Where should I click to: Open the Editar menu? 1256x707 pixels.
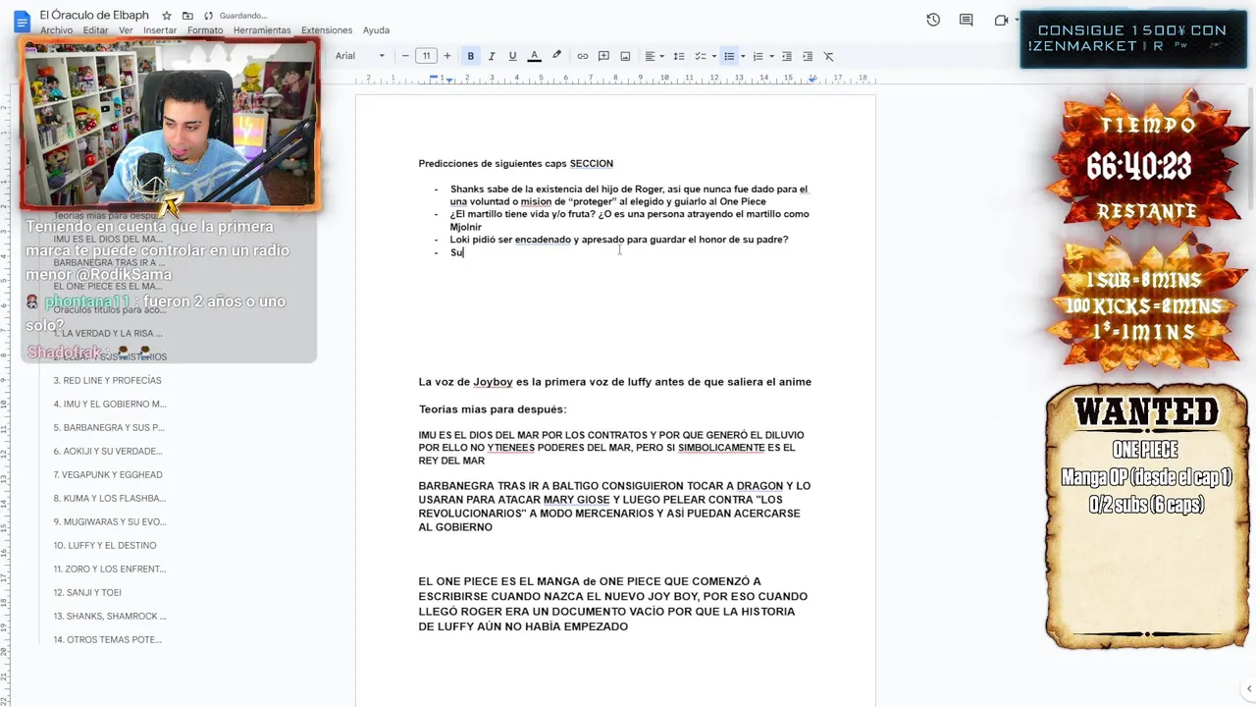pos(96,30)
